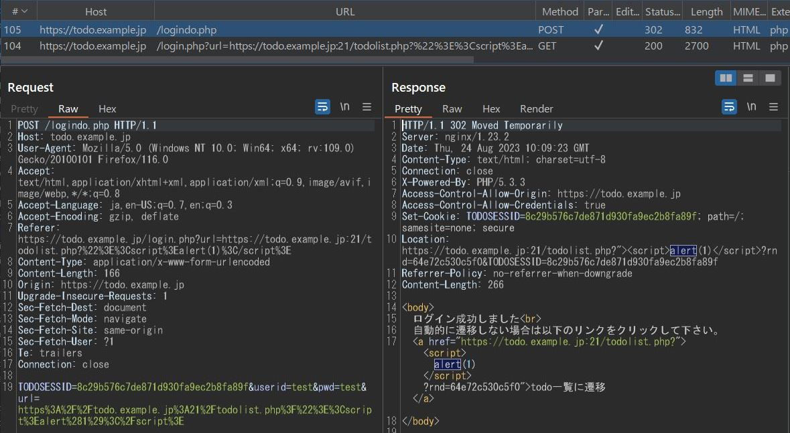Click the Set-Cookie response header
Image resolution: width=790 pixels, height=433 pixels.
(x=573, y=222)
